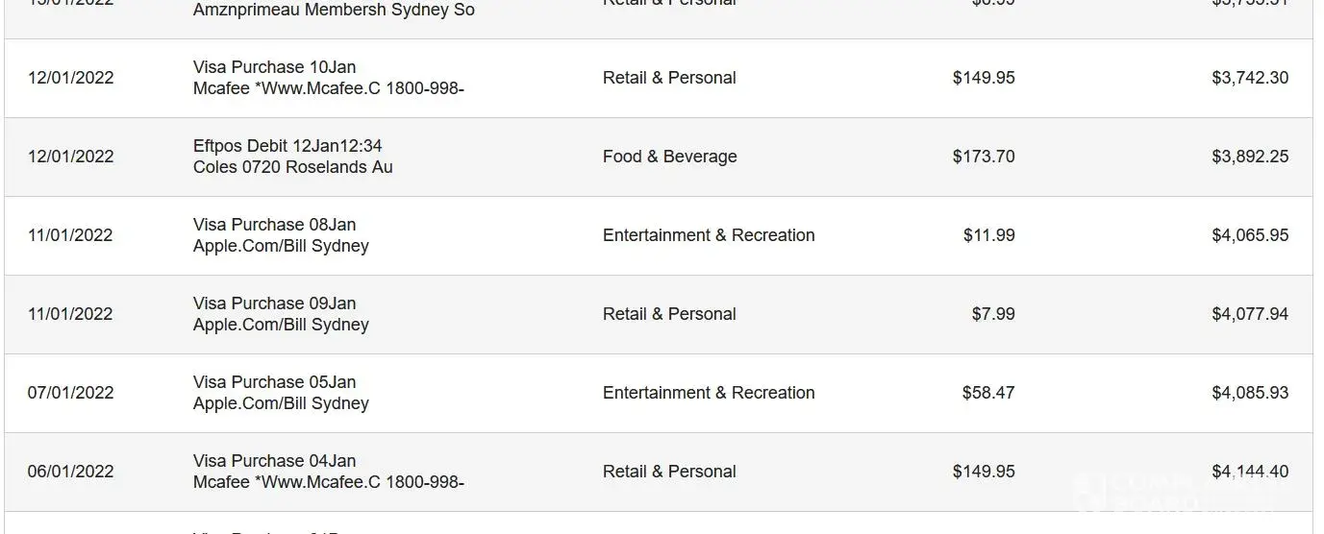This screenshot has width=1324, height=534.
Task: Click the $3,742.30 balance amount
Action: tap(1249, 78)
